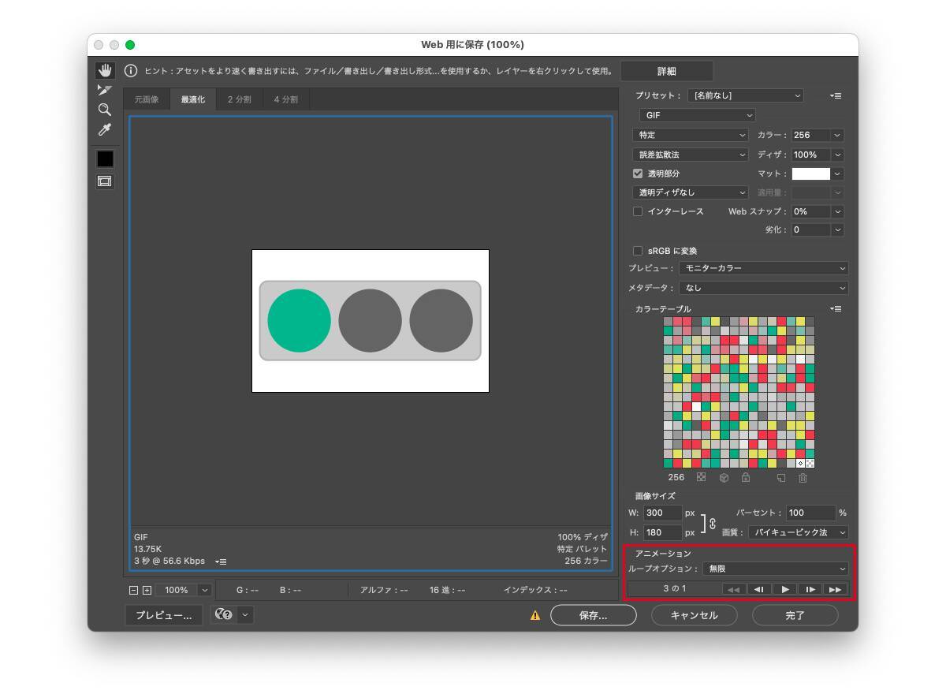
Task: Enable the インターレース checkbox
Action: pyautogui.click(x=638, y=211)
